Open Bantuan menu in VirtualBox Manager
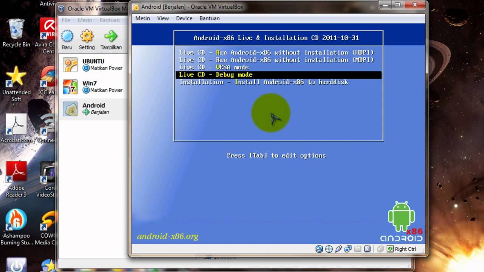Image resolution: width=484 pixels, height=272 pixels. tap(109, 20)
